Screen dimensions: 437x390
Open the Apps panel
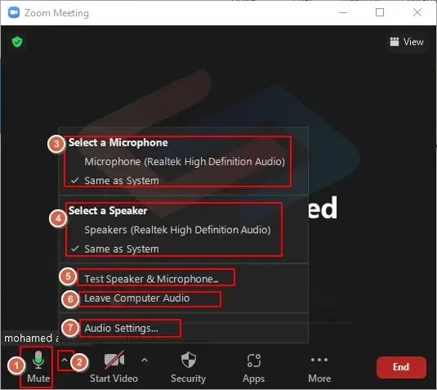[253, 367]
